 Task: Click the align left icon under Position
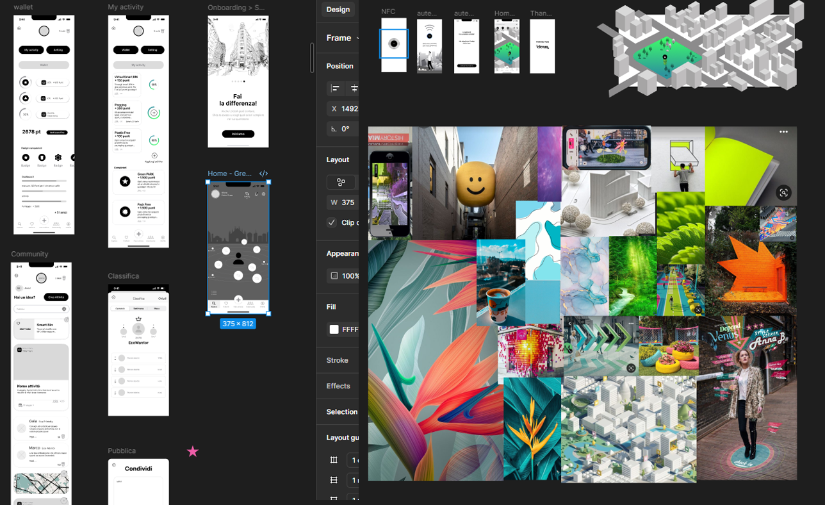tap(335, 88)
